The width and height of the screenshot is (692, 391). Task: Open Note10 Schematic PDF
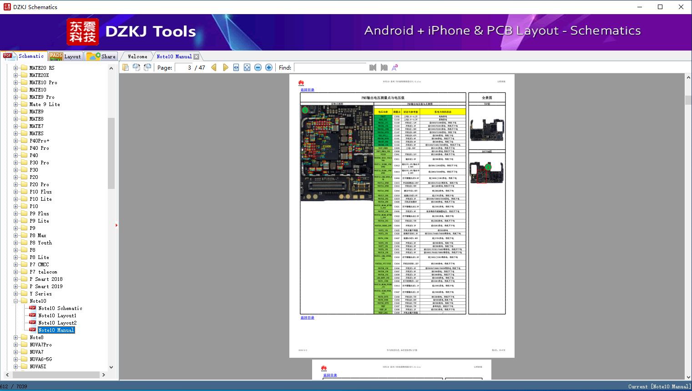pyautogui.click(x=60, y=308)
